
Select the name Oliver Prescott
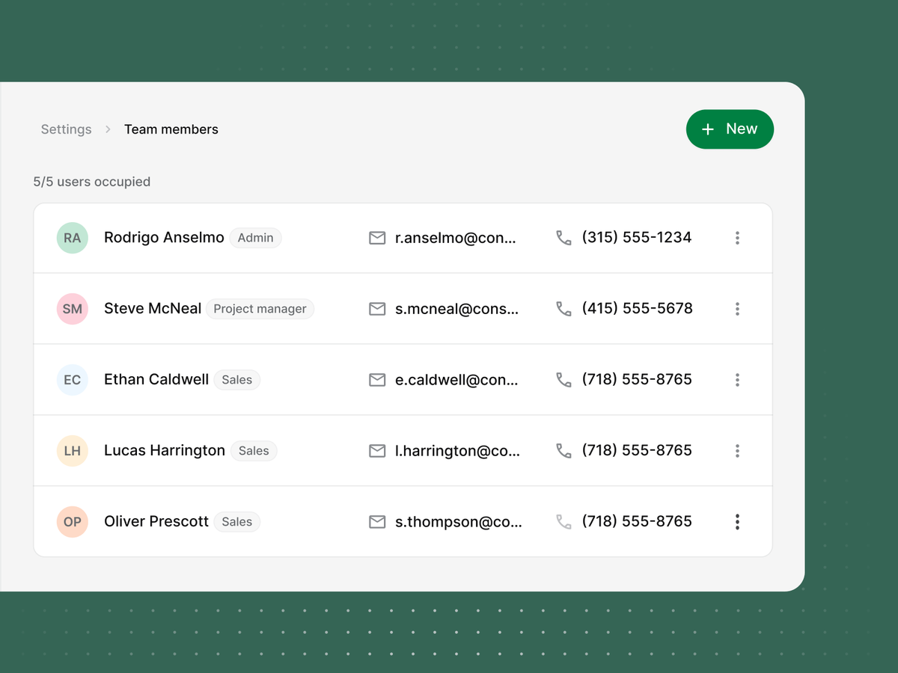(156, 522)
